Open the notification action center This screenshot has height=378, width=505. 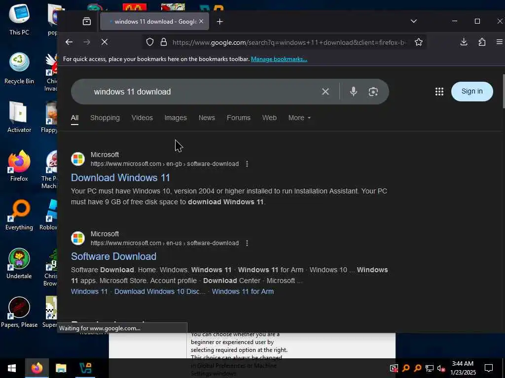(x=489, y=368)
